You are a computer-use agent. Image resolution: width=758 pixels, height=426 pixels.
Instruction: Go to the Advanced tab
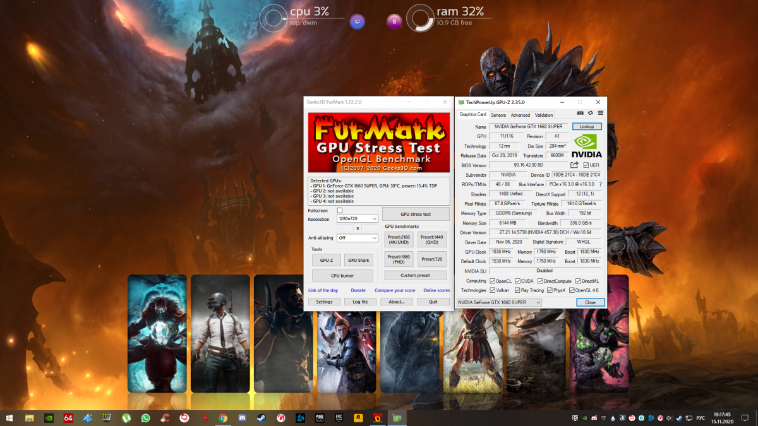point(520,115)
